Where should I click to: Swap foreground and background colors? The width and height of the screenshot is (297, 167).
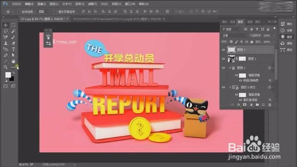click(13, 73)
